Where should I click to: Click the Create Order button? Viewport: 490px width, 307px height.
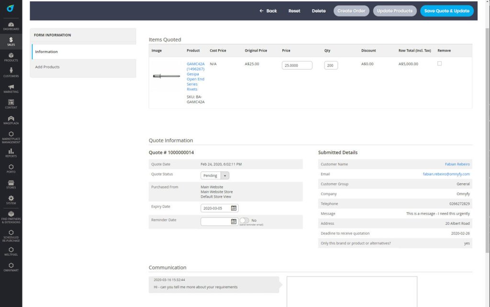point(351,11)
